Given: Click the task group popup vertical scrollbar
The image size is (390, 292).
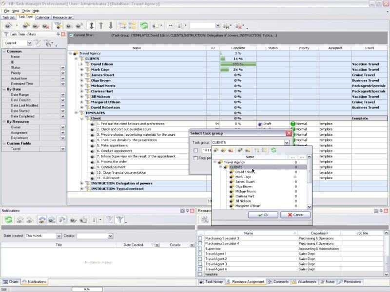Looking at the screenshot, I should 309,182.
